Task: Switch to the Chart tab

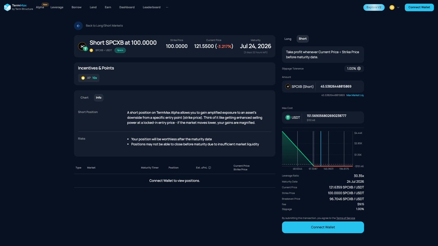Action: pos(84,98)
